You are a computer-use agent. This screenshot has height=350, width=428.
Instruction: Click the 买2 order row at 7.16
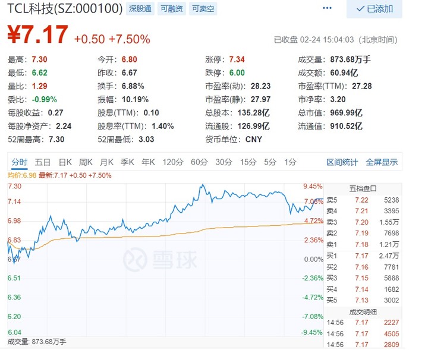(x=363, y=267)
